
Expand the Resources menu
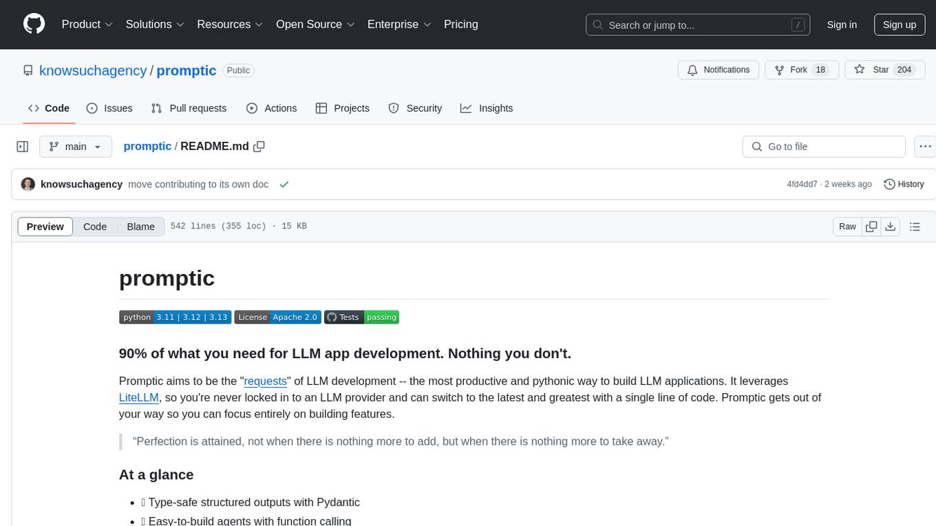[230, 24]
